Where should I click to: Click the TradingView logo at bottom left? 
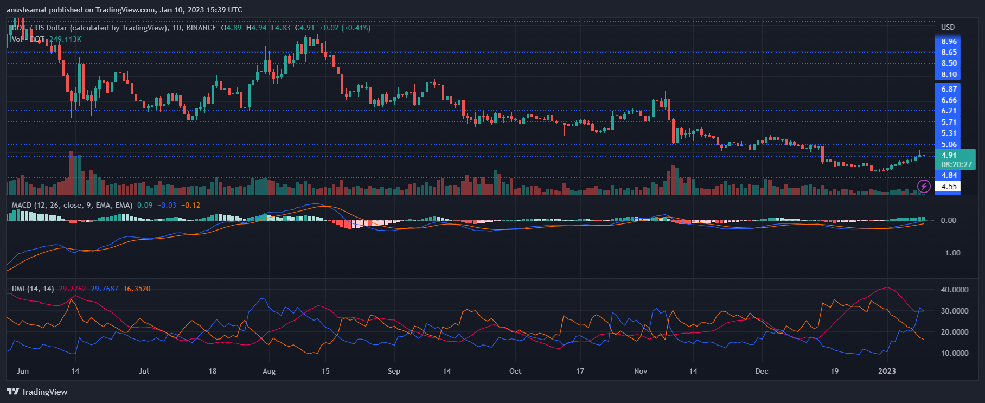click(x=37, y=392)
